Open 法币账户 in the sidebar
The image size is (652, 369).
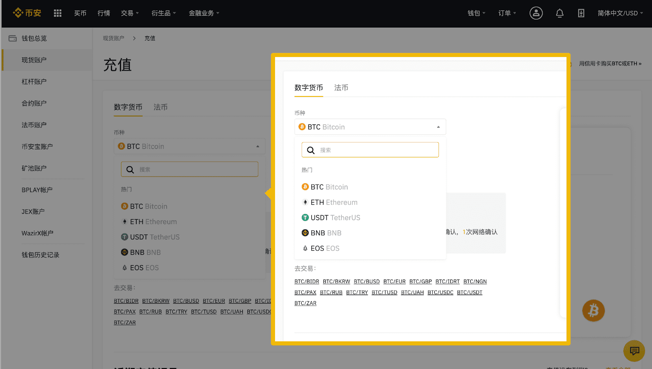(34, 125)
